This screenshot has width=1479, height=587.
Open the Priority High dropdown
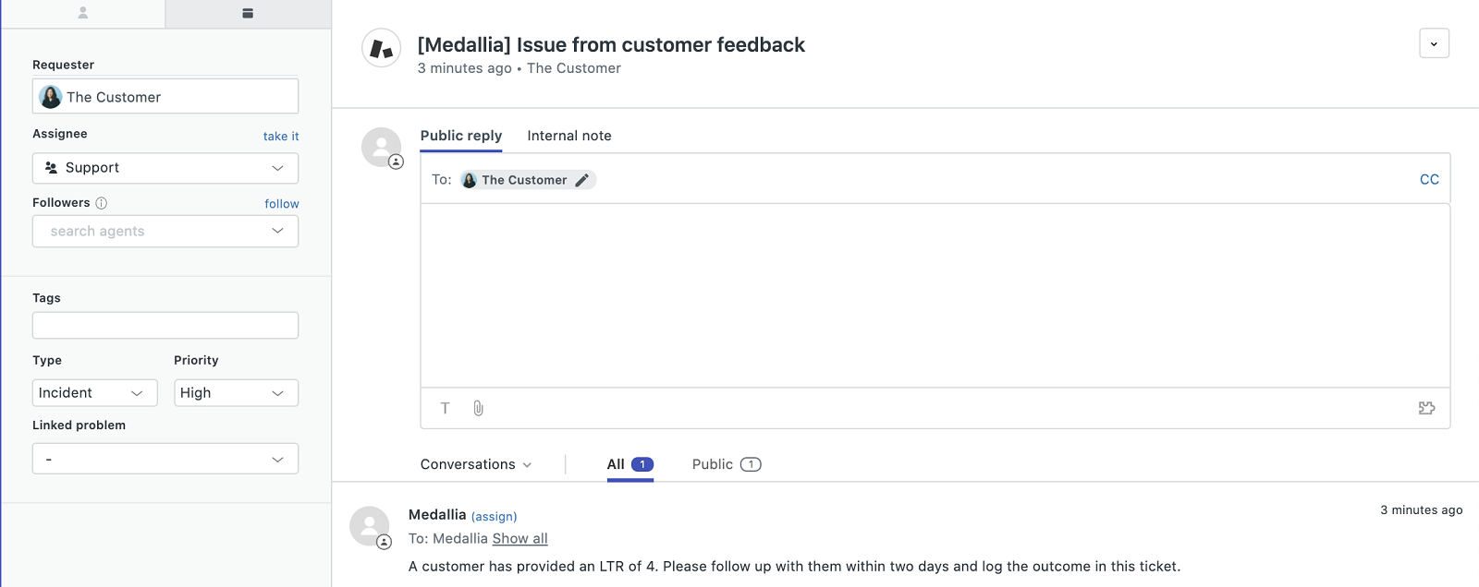pyautogui.click(x=236, y=393)
